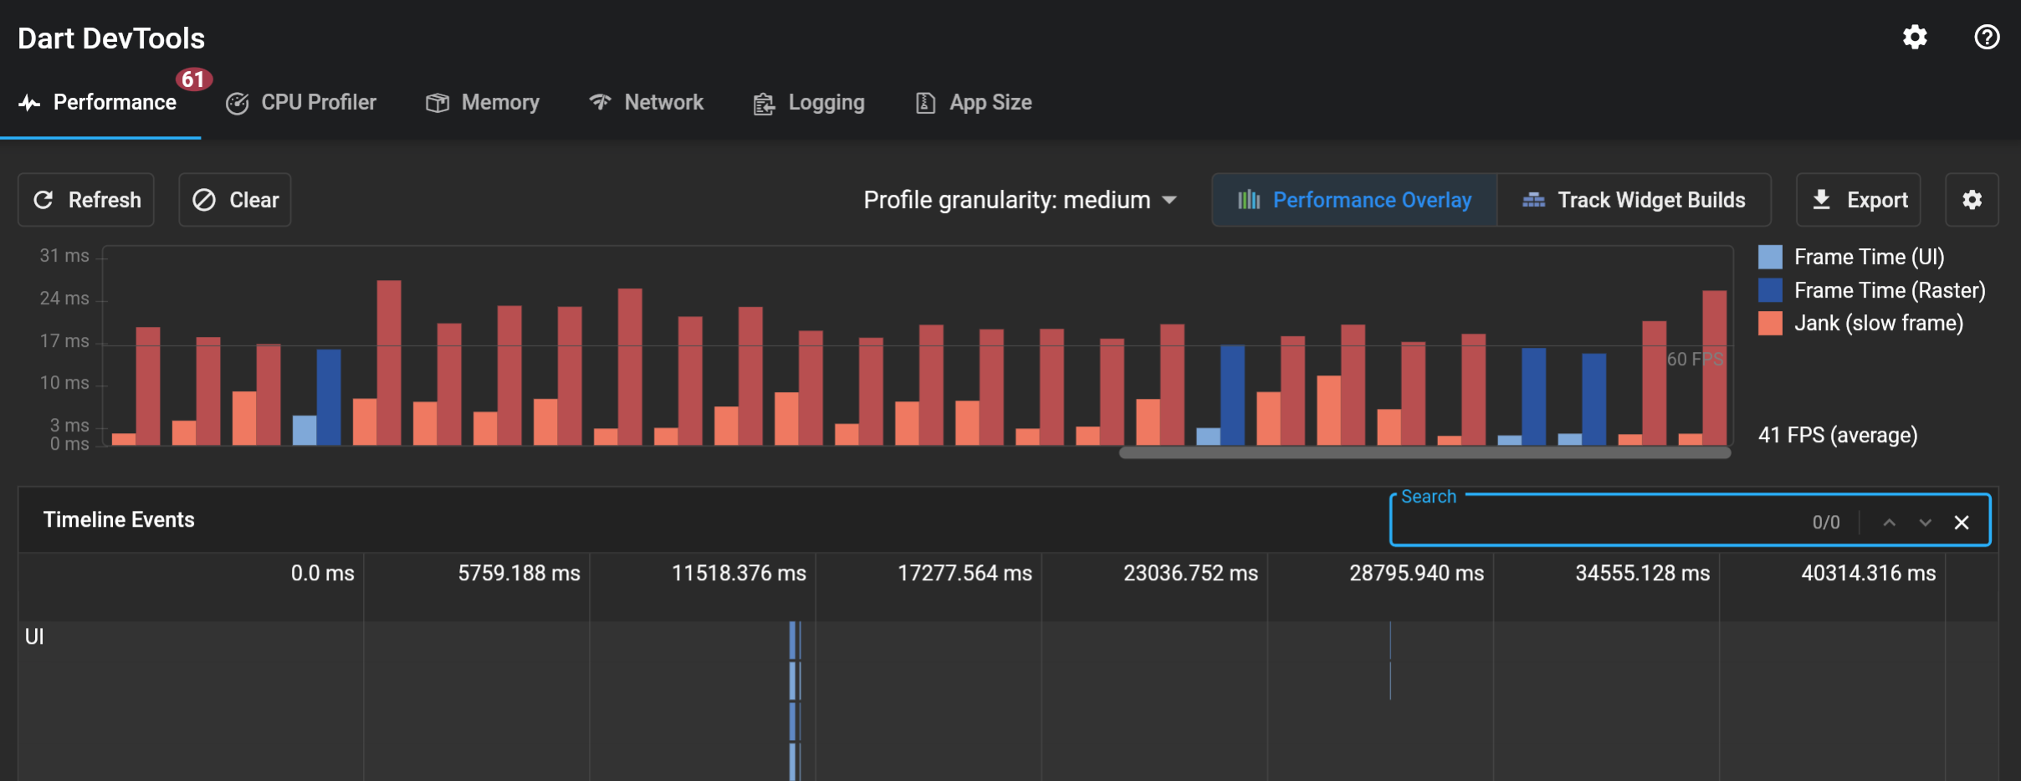The height and width of the screenshot is (781, 2021).
Task: Open the CPU Profiler tab
Action: click(301, 103)
